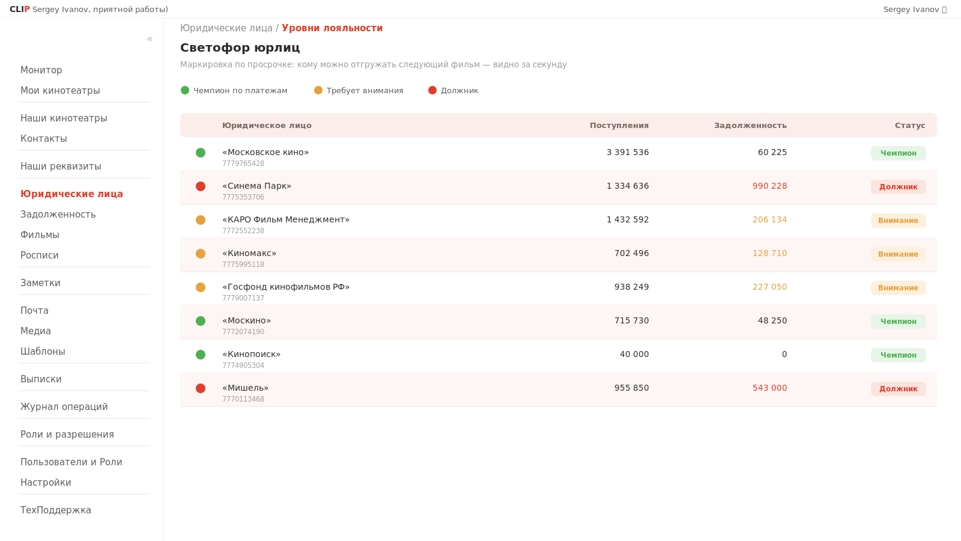The height and width of the screenshot is (541, 961).
Task: Open «Московское кино» legal entity
Action: [x=265, y=153]
